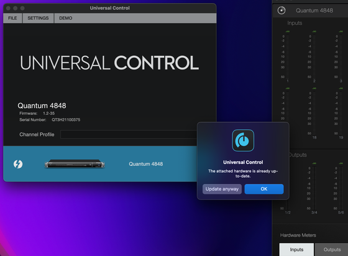The width and height of the screenshot is (348, 256).
Task: Click the serial number QT3H21100375
Action: click(x=66, y=120)
